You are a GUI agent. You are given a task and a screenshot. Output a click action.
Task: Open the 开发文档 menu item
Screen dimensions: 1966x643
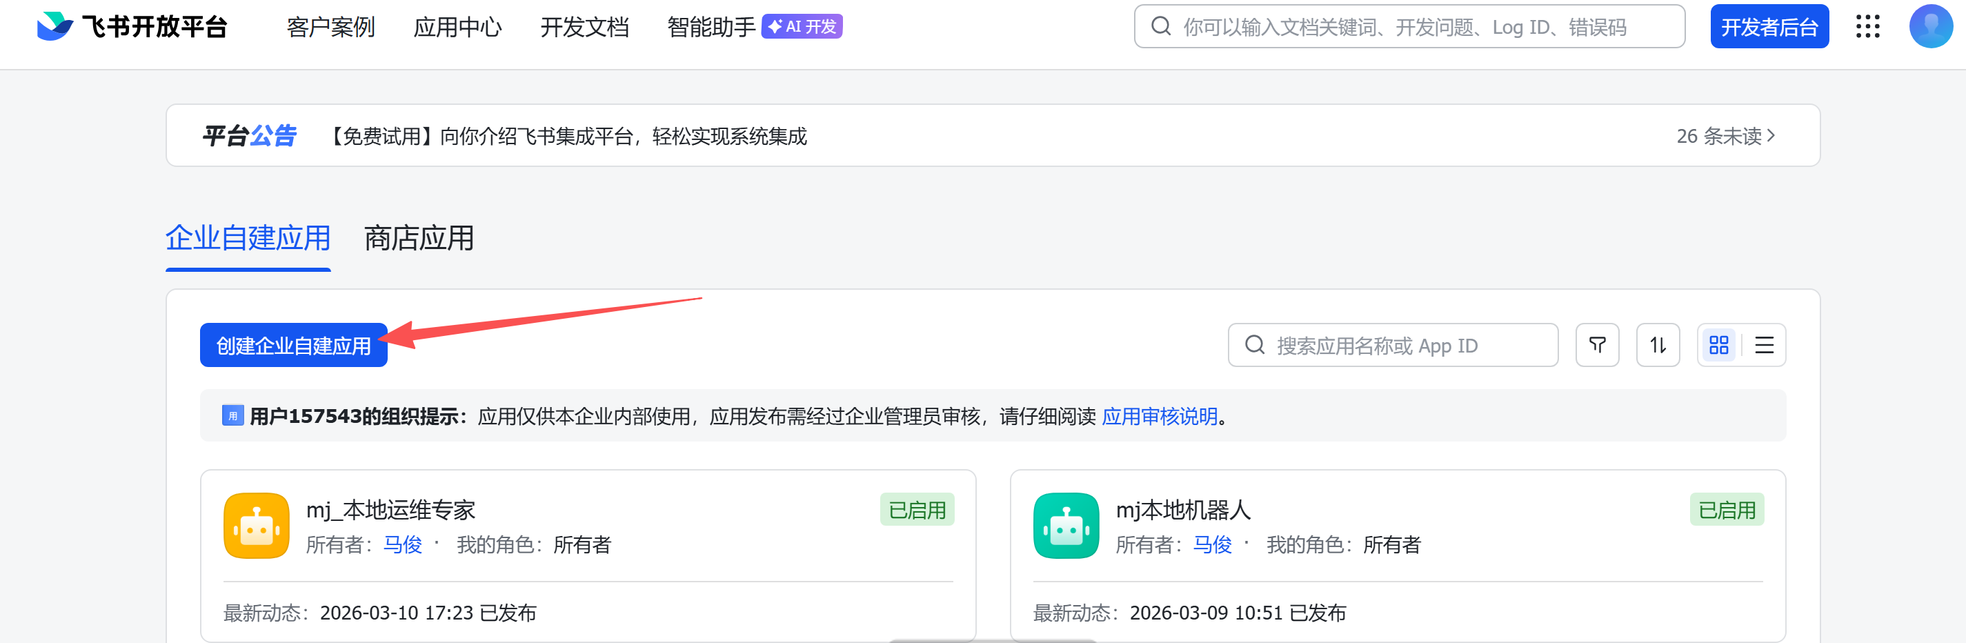[x=584, y=28]
